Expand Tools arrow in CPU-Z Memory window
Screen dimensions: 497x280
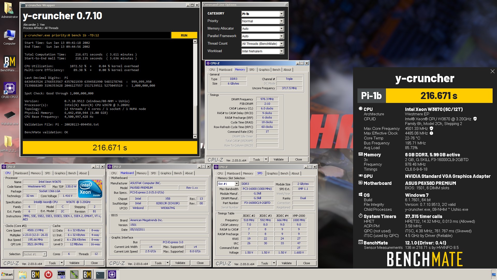click(266, 159)
